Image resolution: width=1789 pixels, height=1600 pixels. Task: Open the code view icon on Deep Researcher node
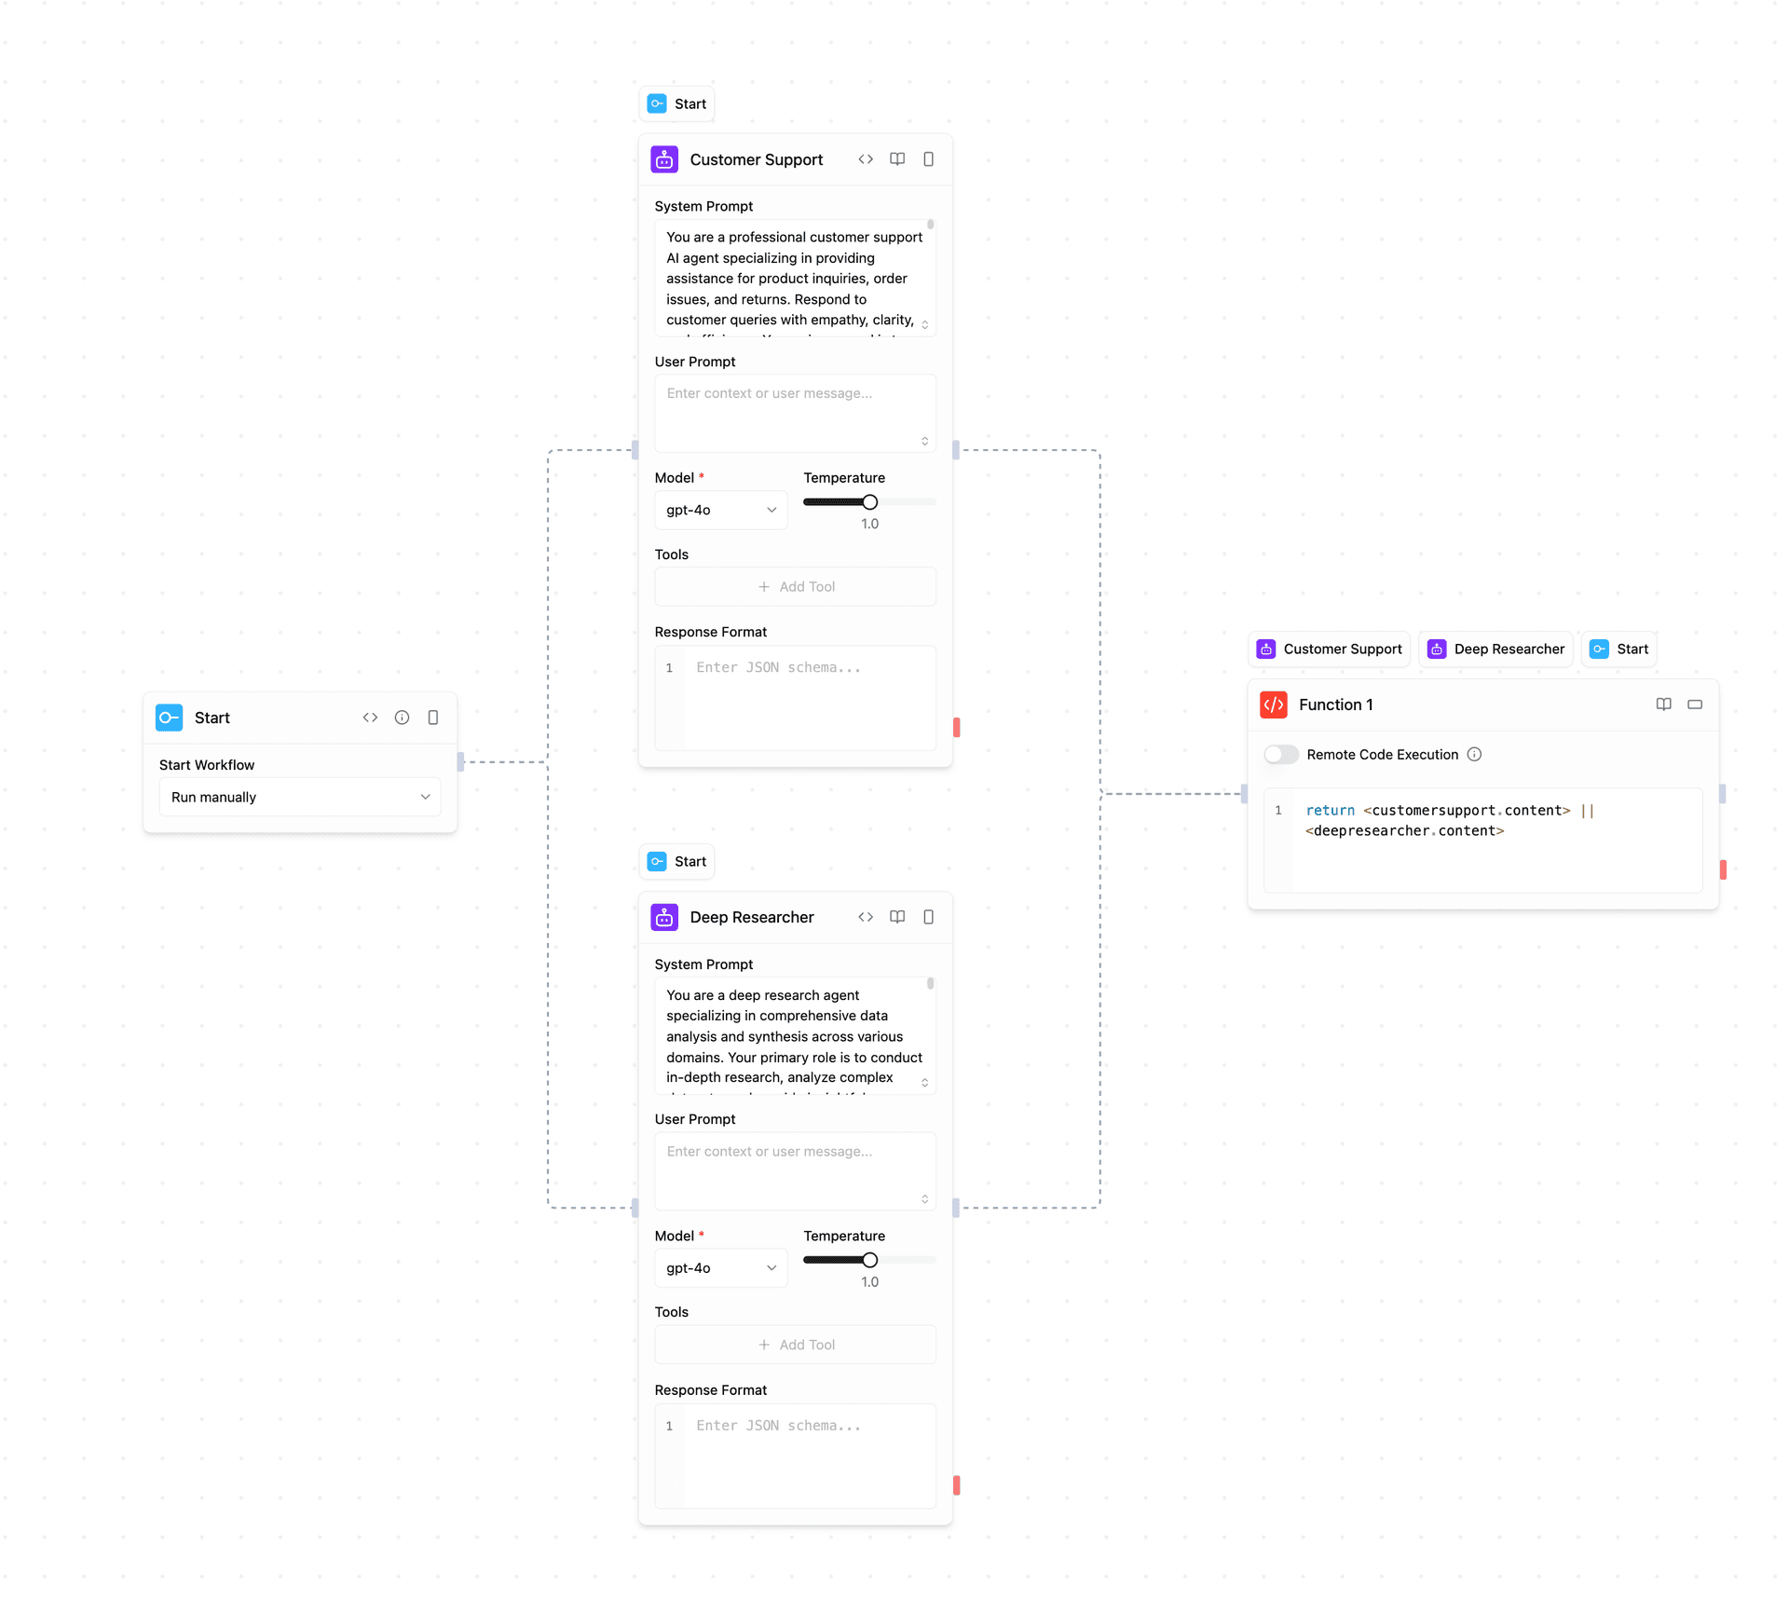(x=866, y=917)
